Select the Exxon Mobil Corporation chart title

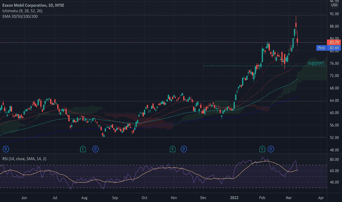[33, 5]
